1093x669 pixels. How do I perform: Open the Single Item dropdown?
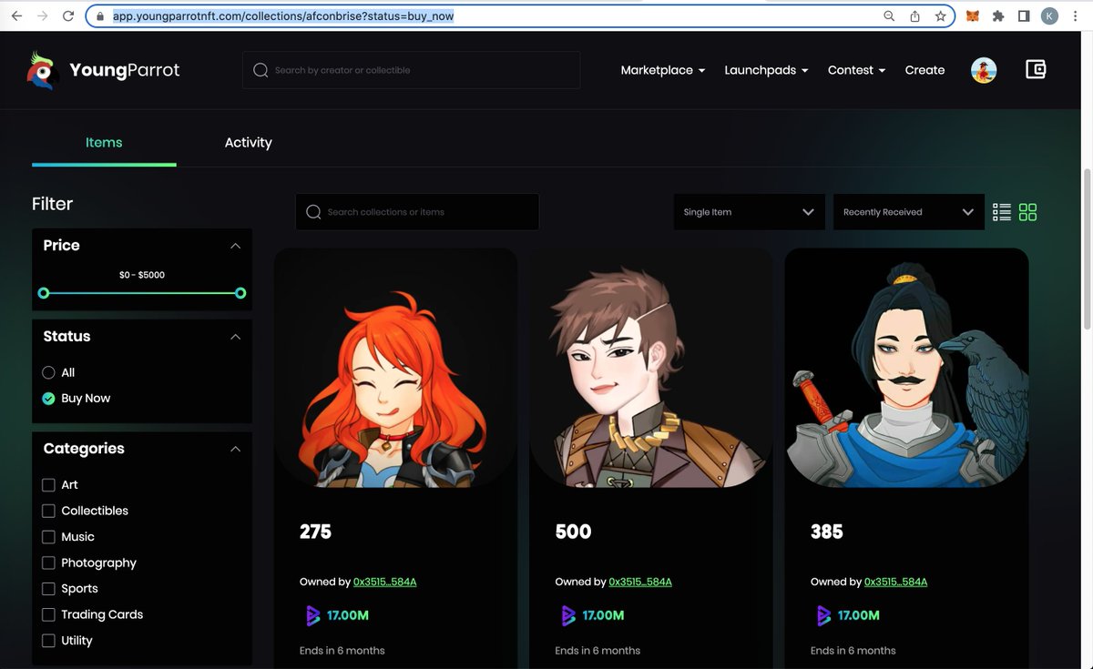pos(750,212)
